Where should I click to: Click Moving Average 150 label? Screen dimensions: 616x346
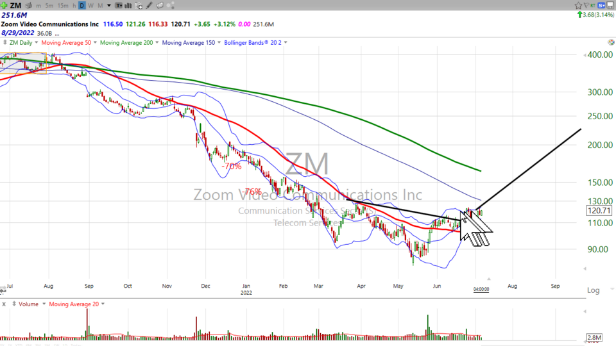189,42
